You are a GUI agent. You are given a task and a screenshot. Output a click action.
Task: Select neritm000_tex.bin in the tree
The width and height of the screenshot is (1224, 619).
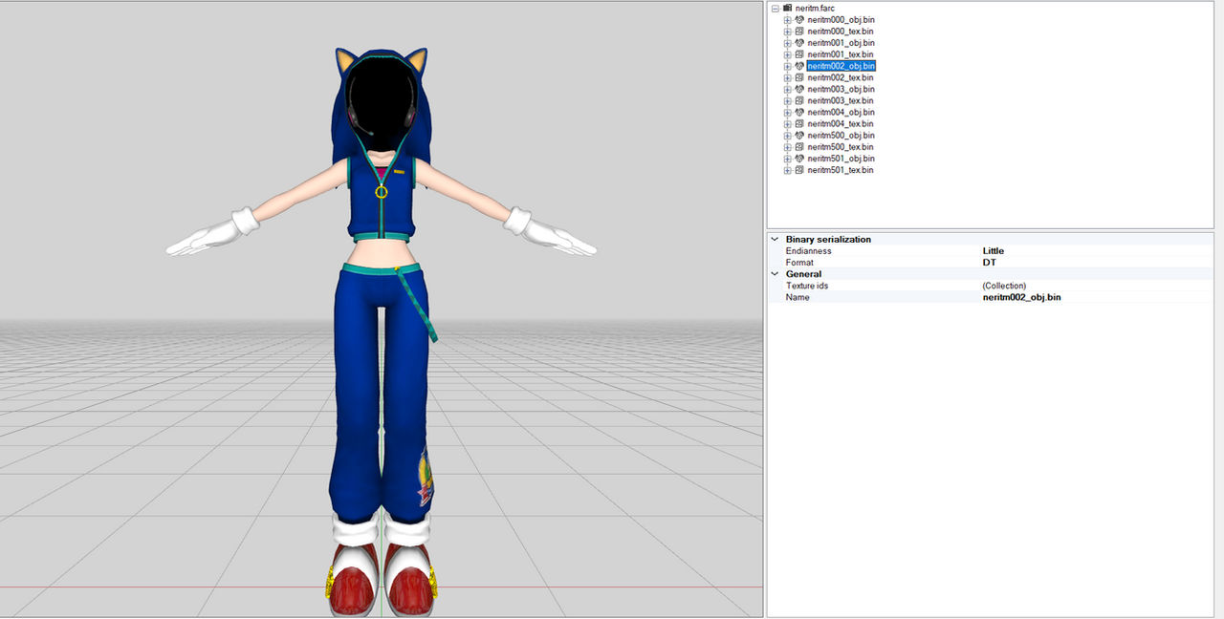point(840,32)
